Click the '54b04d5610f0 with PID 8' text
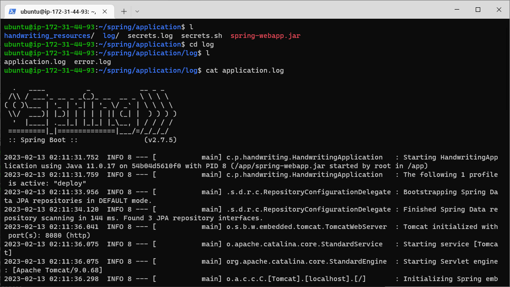The width and height of the screenshot is (510, 287). pos(179,166)
